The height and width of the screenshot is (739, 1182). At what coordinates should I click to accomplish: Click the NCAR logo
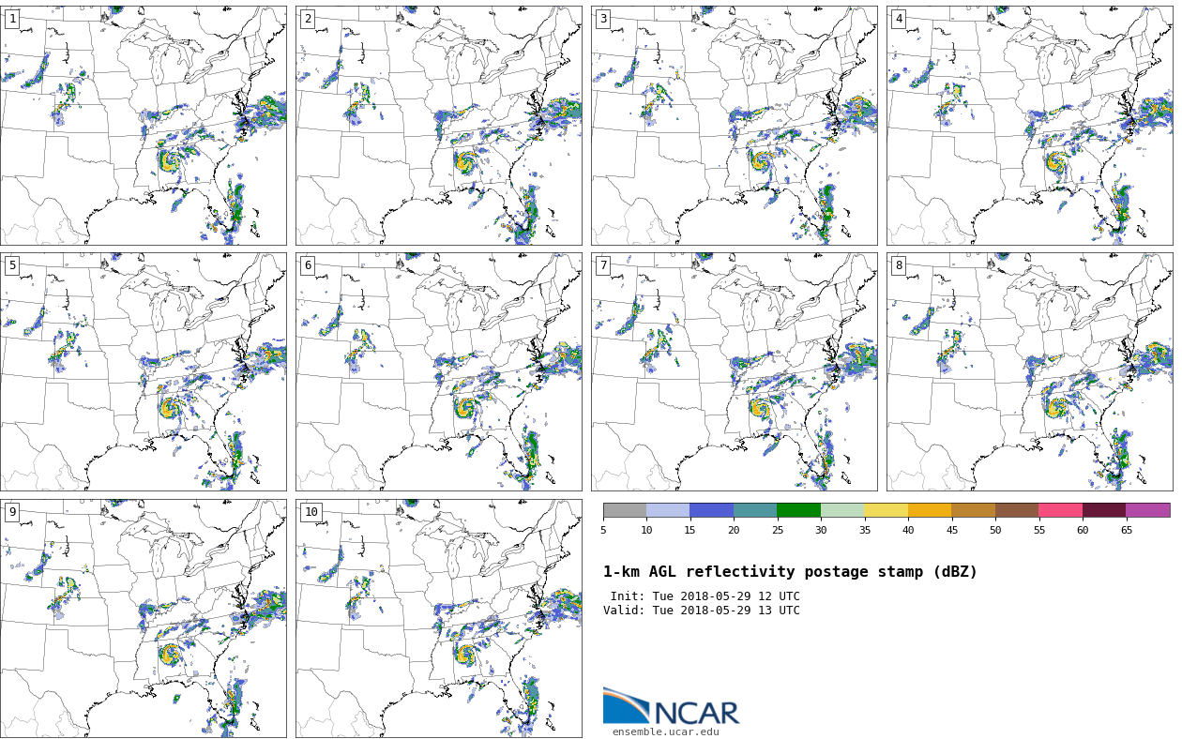pos(671,706)
